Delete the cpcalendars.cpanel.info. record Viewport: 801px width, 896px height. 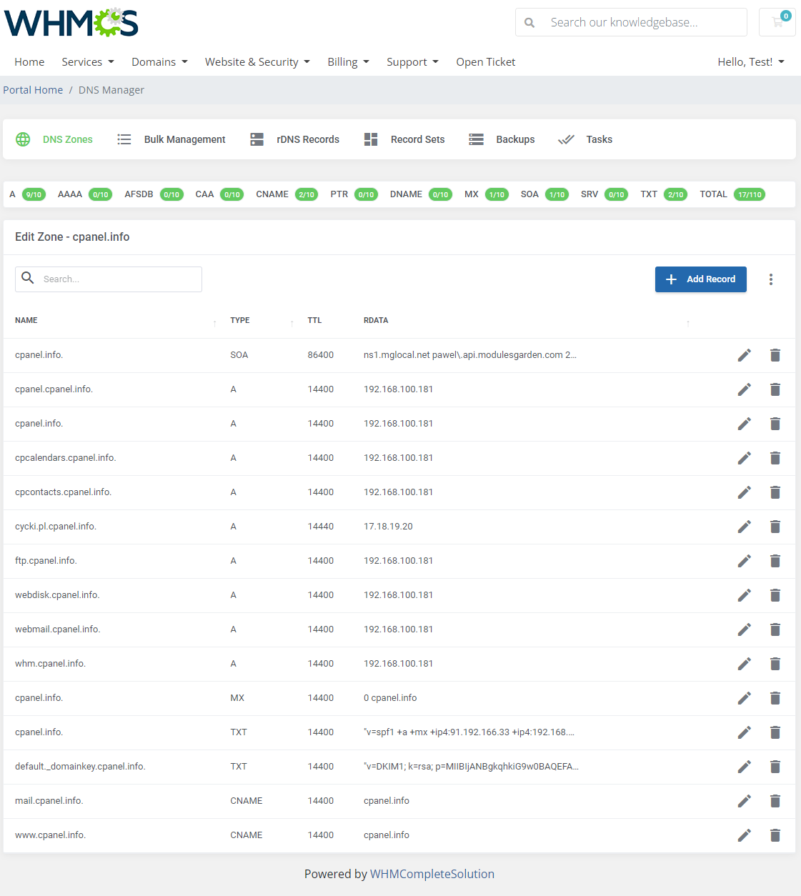775,458
